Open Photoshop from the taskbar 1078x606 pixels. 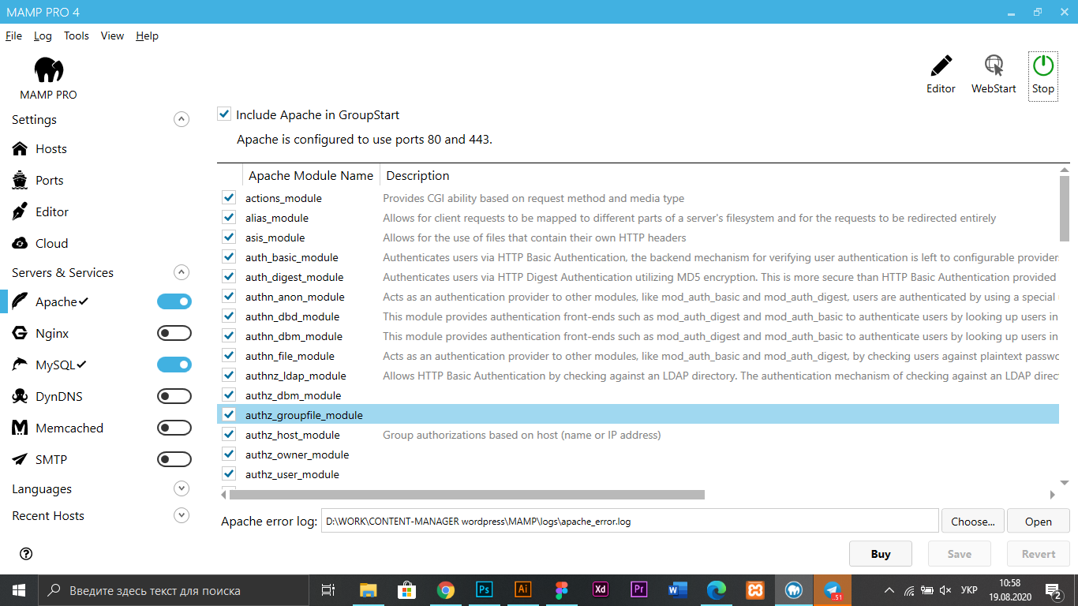pyautogui.click(x=485, y=590)
